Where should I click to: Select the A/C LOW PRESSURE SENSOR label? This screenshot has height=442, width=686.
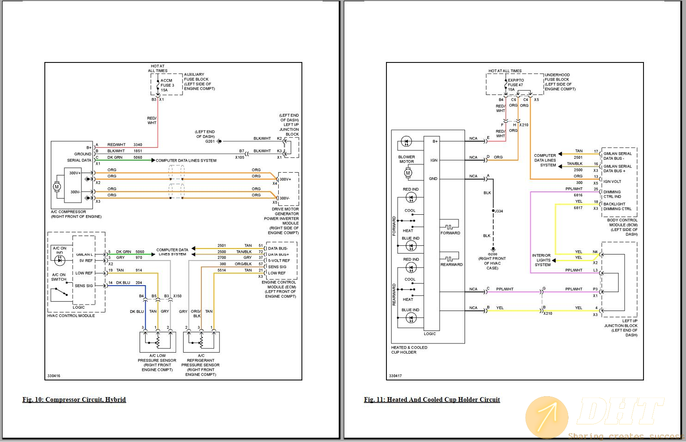tap(157, 363)
